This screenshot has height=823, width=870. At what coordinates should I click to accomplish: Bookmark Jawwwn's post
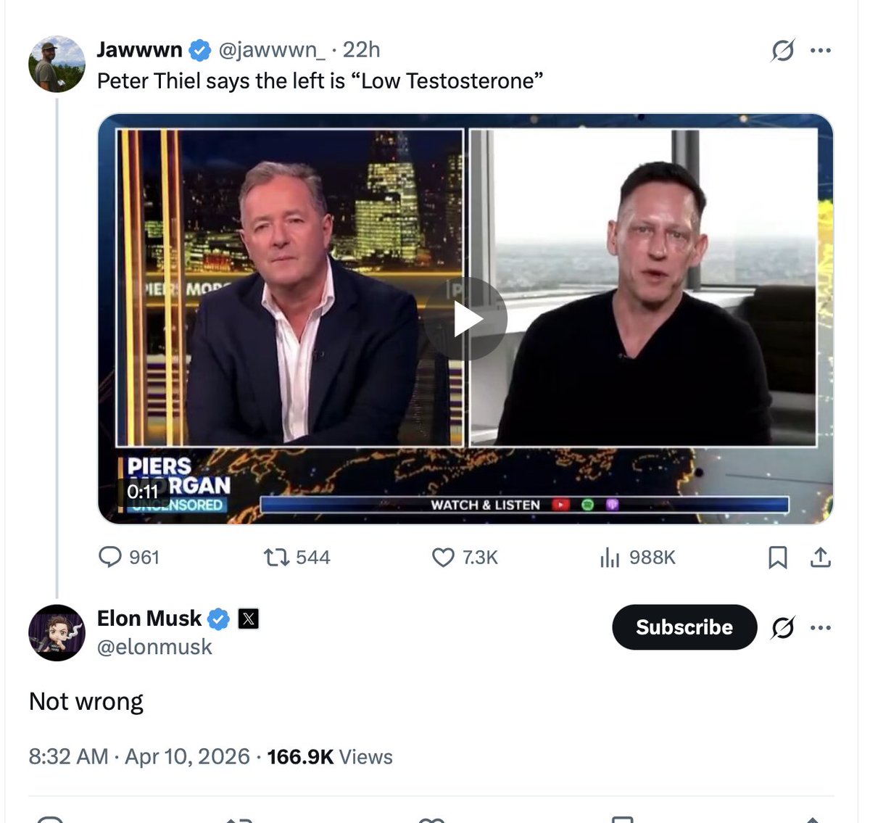coord(777,557)
